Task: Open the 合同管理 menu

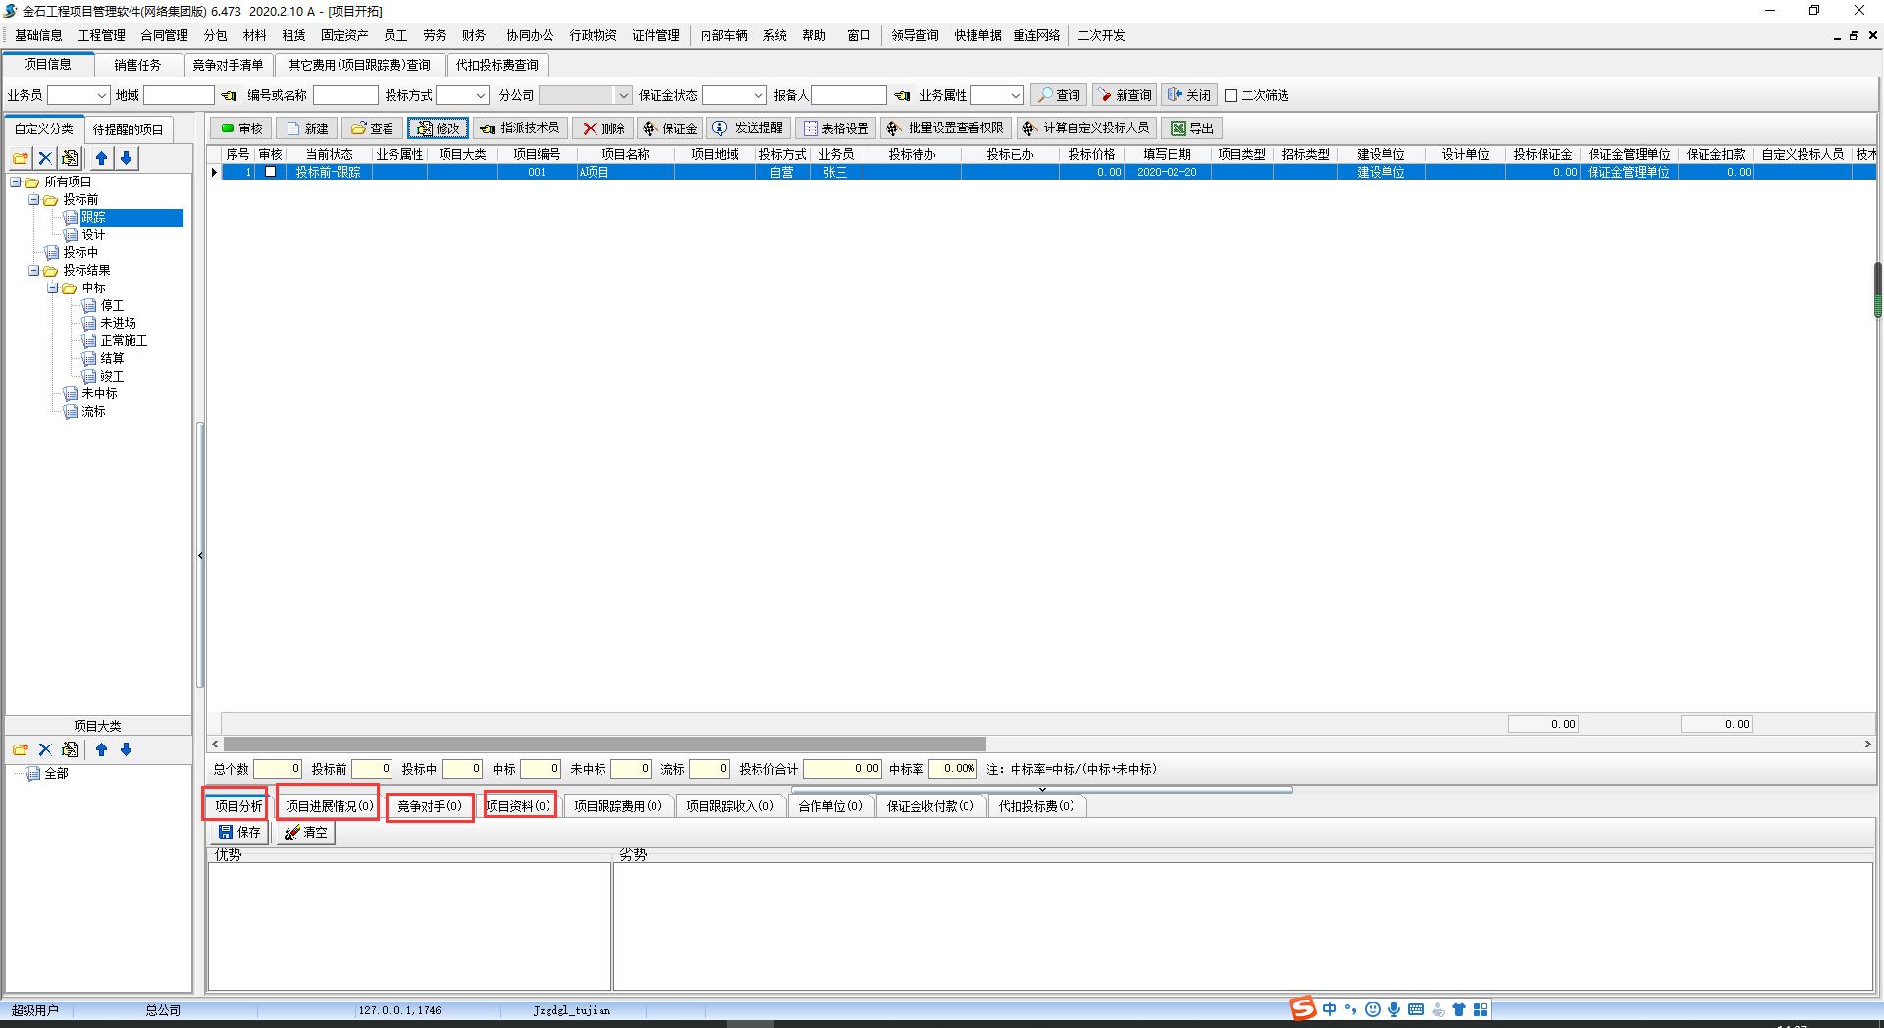Action: pos(164,35)
